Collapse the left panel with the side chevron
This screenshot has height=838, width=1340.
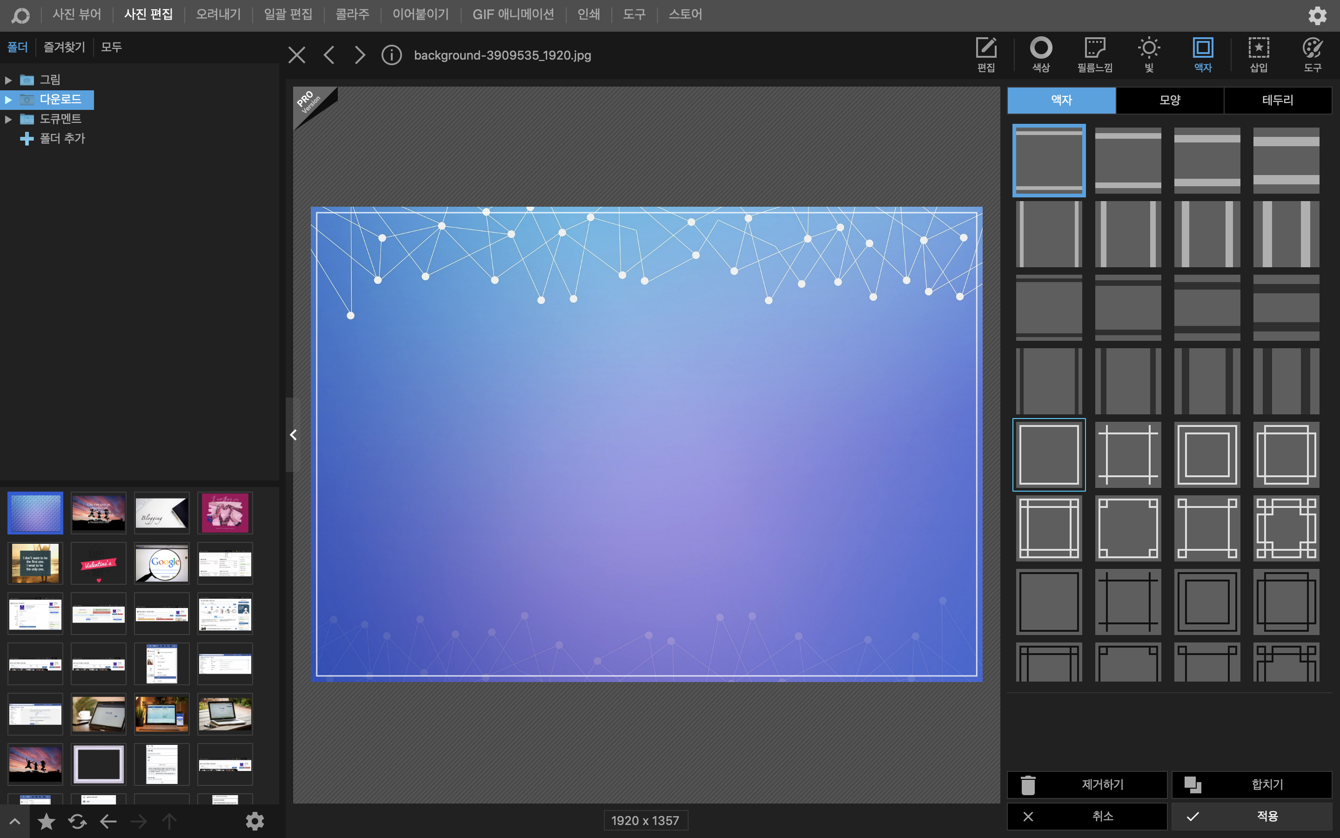293,435
